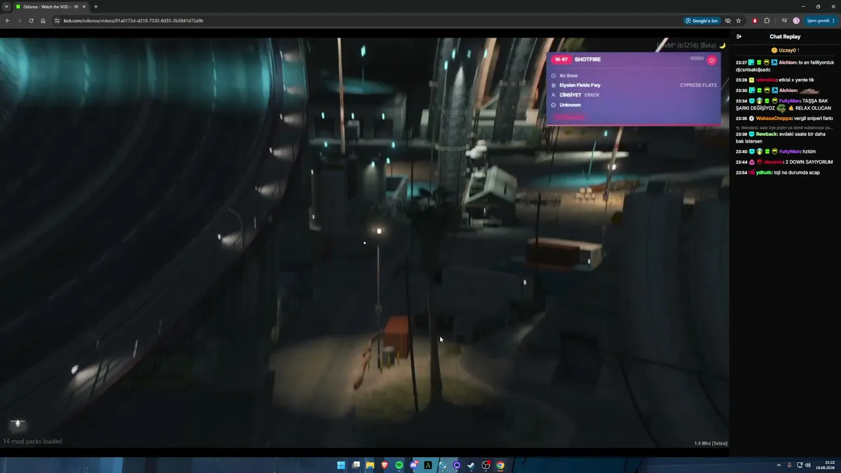
Task: Open Spotify from the taskbar
Action: (399, 466)
